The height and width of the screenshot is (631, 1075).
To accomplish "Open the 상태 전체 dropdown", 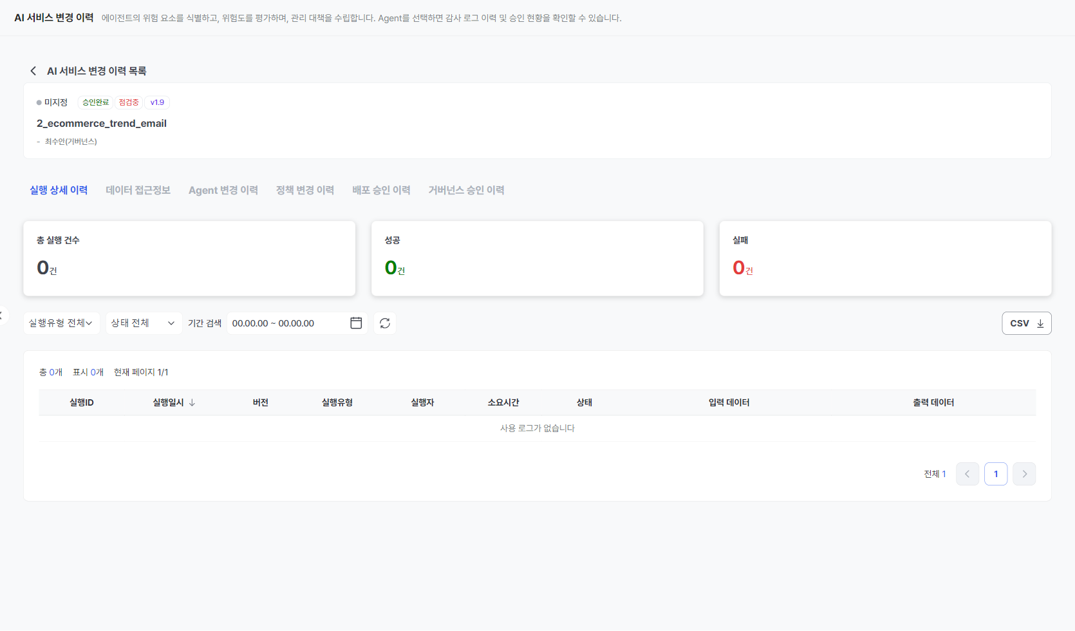I will (x=144, y=323).
